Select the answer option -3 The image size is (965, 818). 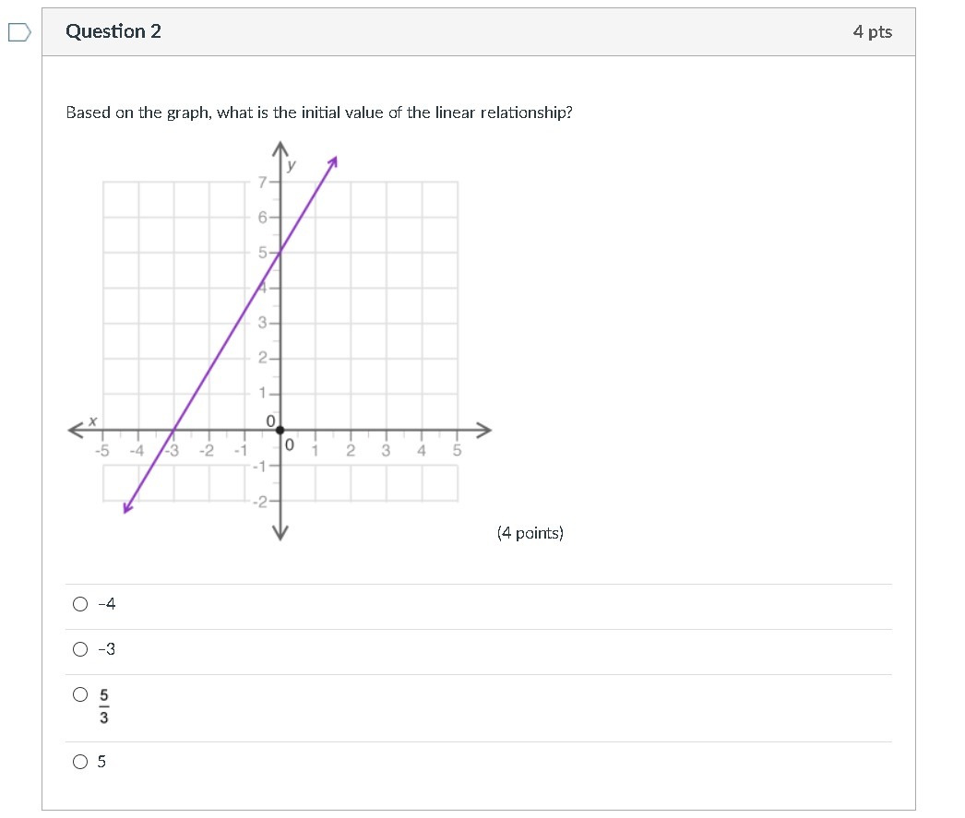80,649
